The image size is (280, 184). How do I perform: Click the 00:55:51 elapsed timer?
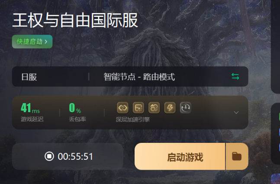(75, 156)
